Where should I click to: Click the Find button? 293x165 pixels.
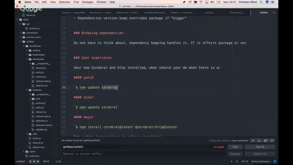[x=235, y=147]
